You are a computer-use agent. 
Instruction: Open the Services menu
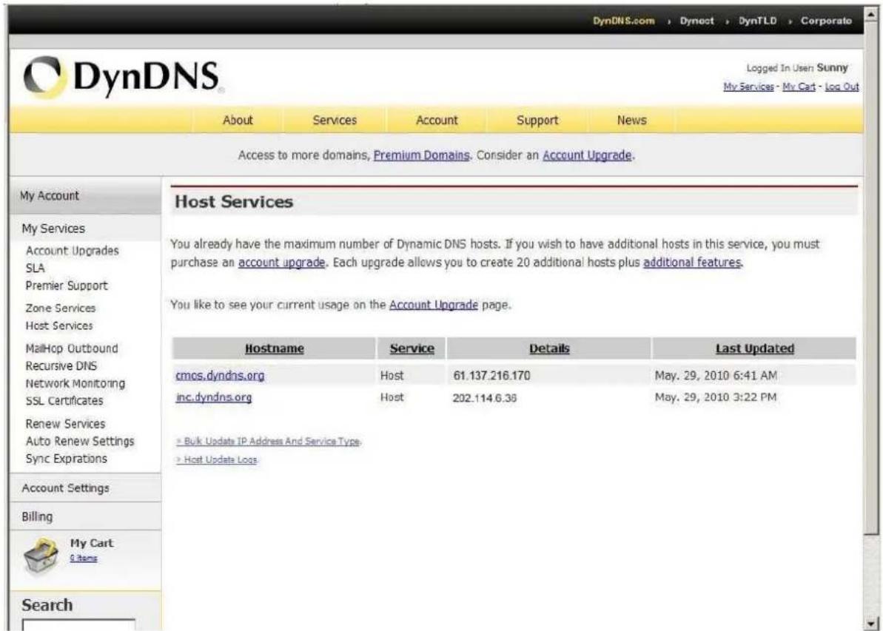click(x=335, y=120)
